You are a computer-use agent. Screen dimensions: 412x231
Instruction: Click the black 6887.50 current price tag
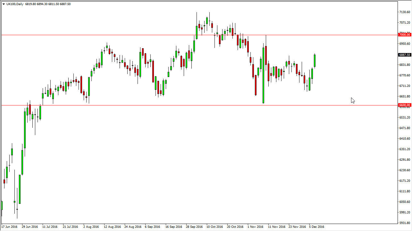point(404,55)
